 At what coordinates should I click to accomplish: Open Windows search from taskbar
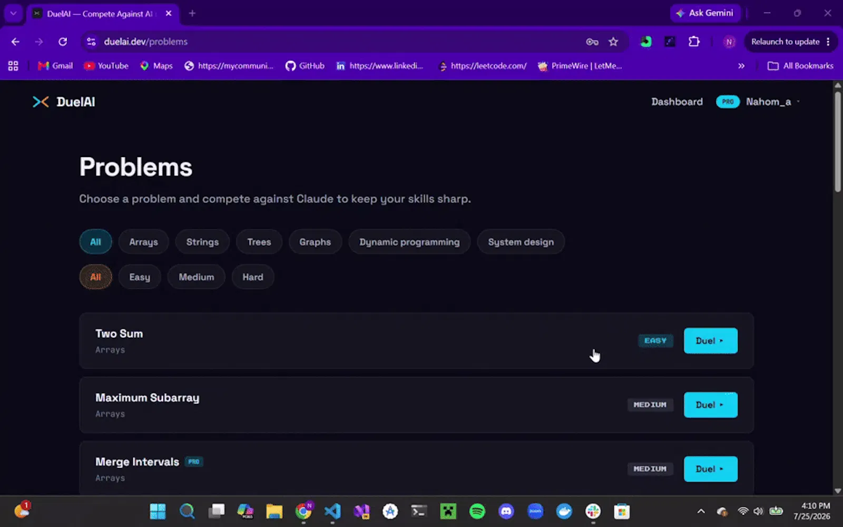tap(187, 511)
